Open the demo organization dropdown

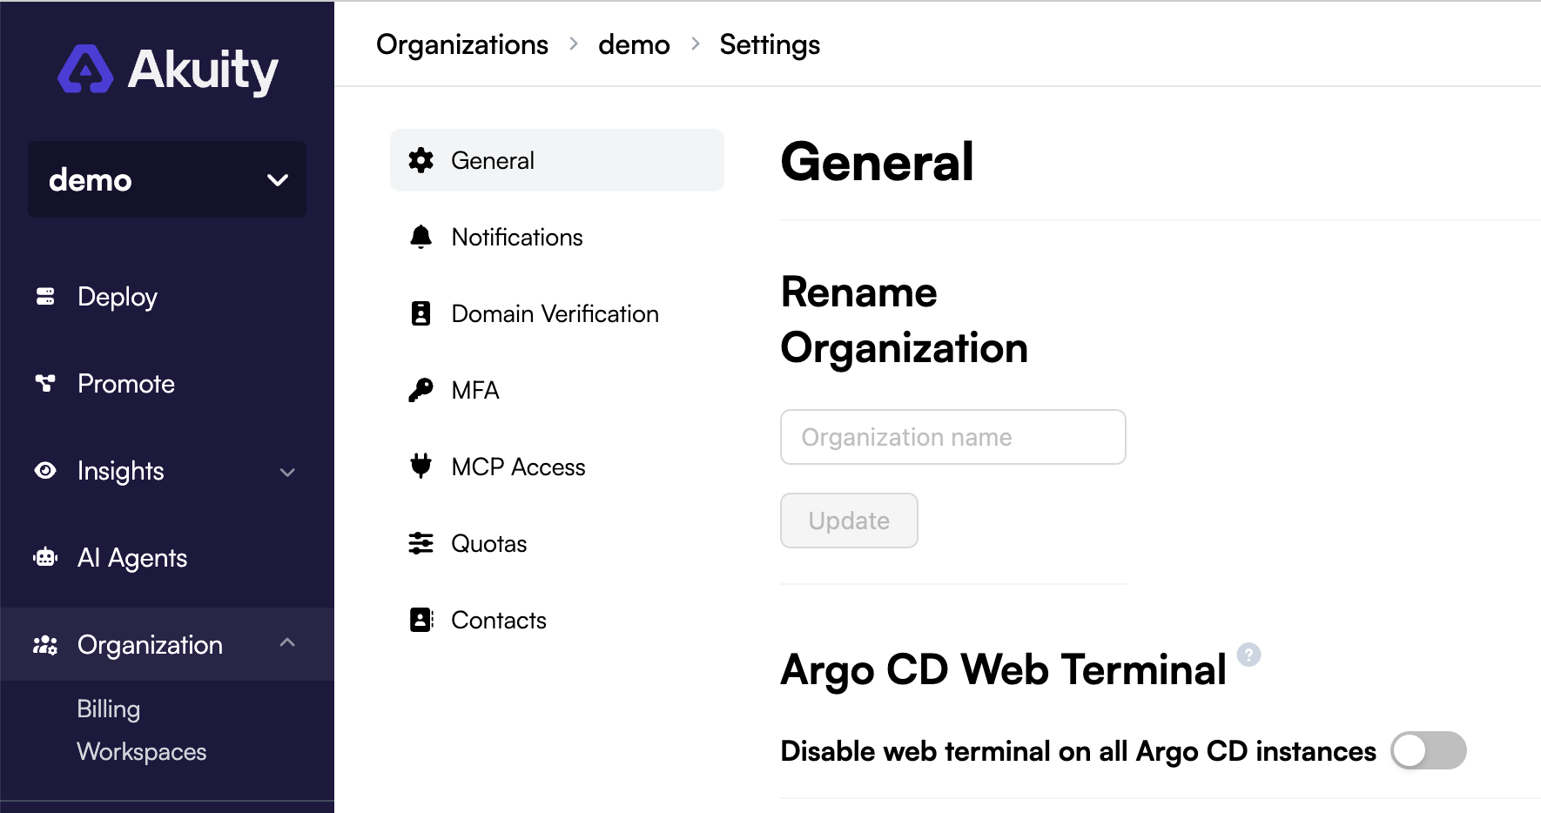point(167,179)
